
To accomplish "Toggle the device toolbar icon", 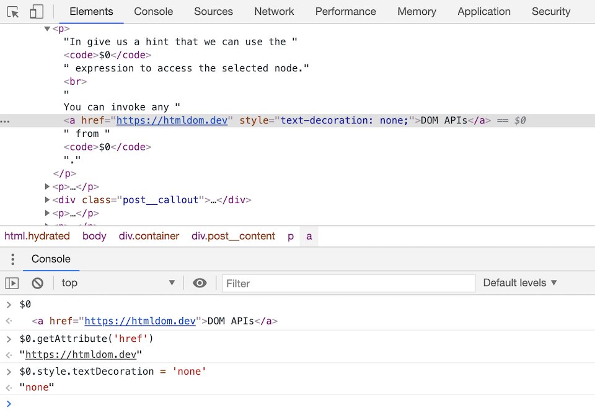I will pyautogui.click(x=37, y=12).
